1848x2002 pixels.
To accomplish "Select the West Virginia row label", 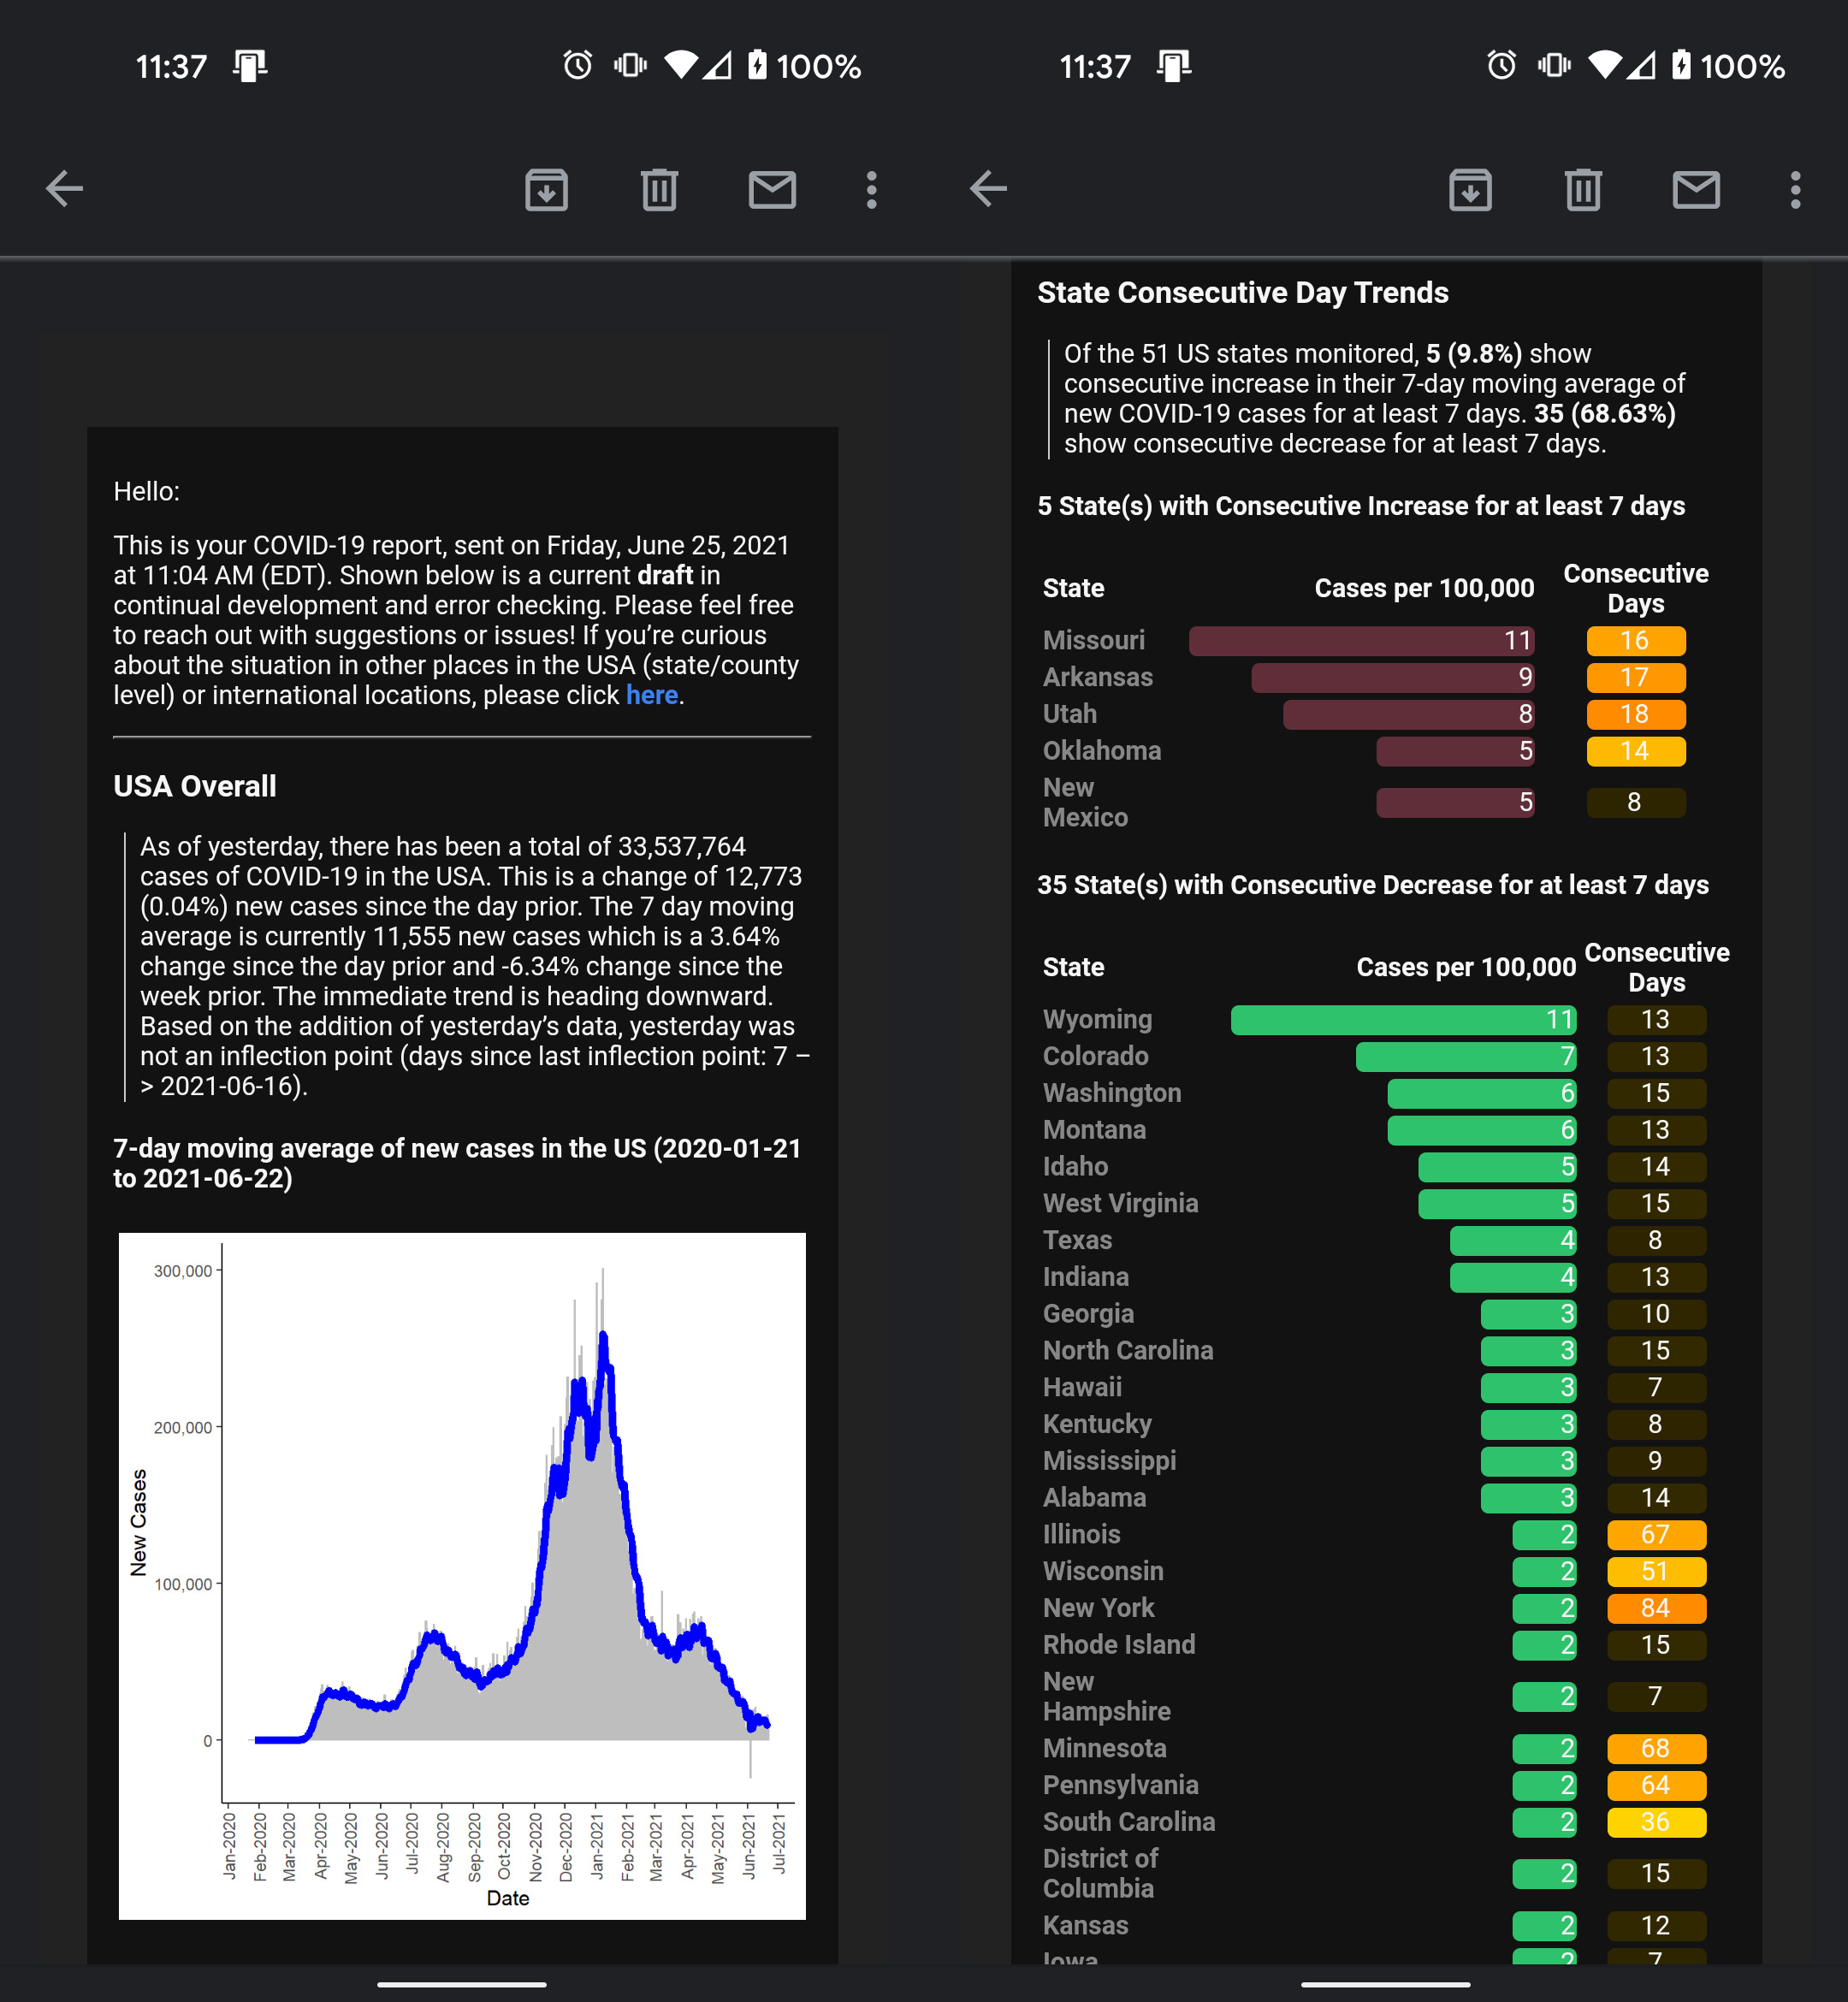I will (1121, 1203).
